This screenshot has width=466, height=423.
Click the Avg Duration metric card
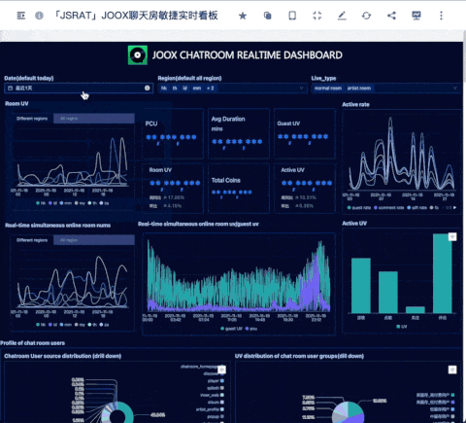point(239,133)
